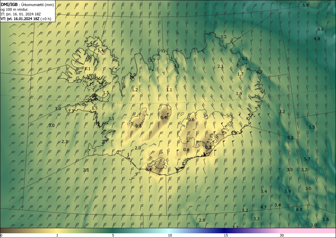The height and width of the screenshot is (238, 336).
Task: Click the '0' tick on the color scale
Action: coord(1,235)
